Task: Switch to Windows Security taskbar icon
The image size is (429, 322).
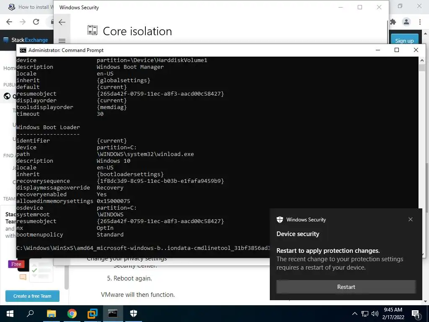Action: (133, 314)
